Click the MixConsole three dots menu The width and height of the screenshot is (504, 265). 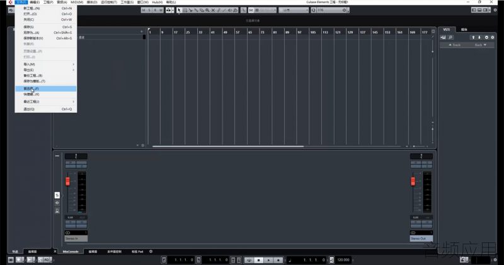click(x=57, y=156)
